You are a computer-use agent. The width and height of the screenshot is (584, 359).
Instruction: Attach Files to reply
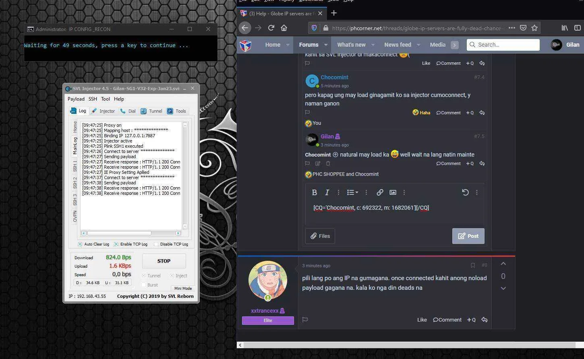point(320,236)
